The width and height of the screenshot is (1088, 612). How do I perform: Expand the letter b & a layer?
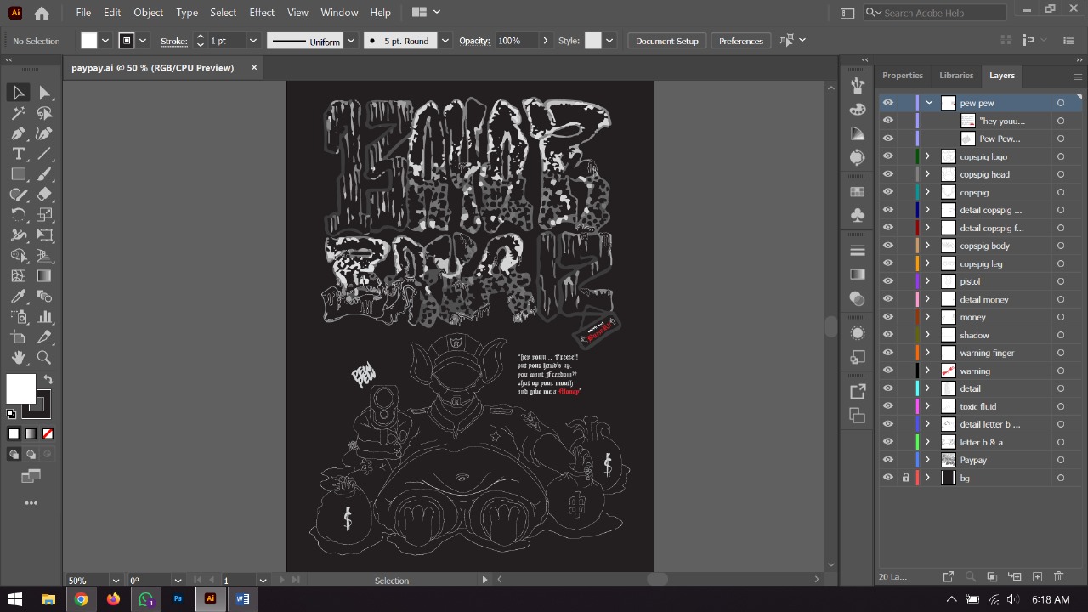tap(927, 442)
